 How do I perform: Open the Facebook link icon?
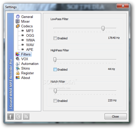tap(10, 116)
